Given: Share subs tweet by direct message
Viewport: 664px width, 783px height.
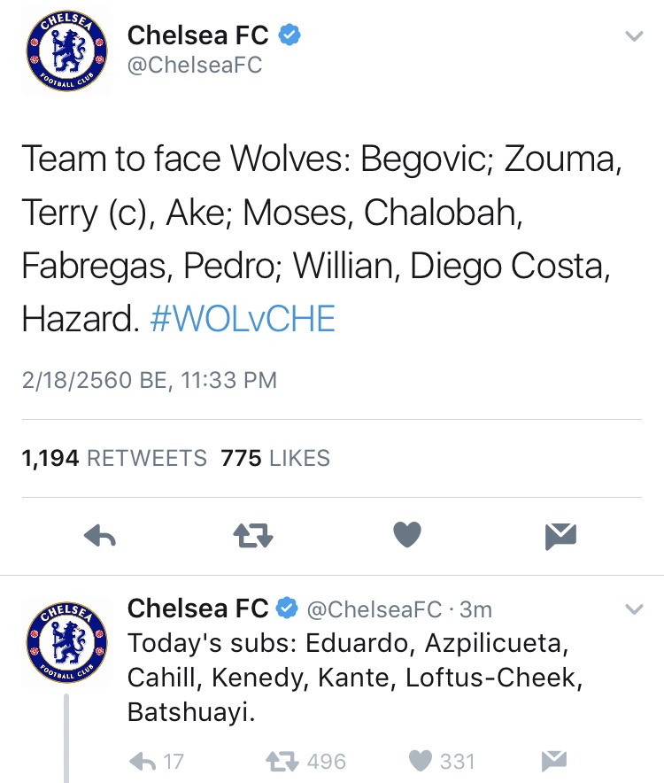Looking at the screenshot, I should coord(553,761).
